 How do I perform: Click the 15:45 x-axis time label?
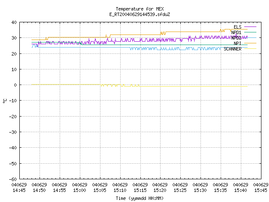(x=261, y=190)
